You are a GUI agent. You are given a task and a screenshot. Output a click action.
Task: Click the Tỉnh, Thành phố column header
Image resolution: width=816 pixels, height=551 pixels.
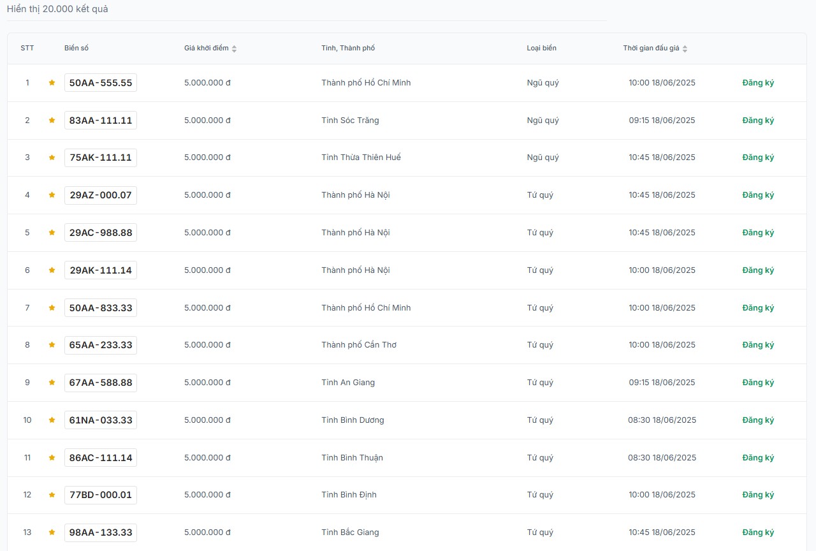pyautogui.click(x=348, y=48)
